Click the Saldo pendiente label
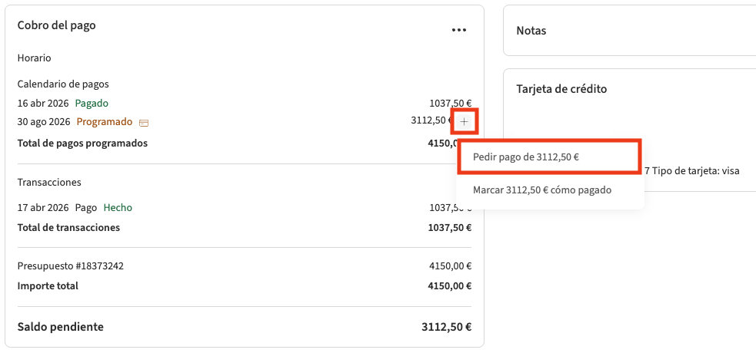The width and height of the screenshot is (756, 353). [x=60, y=327]
